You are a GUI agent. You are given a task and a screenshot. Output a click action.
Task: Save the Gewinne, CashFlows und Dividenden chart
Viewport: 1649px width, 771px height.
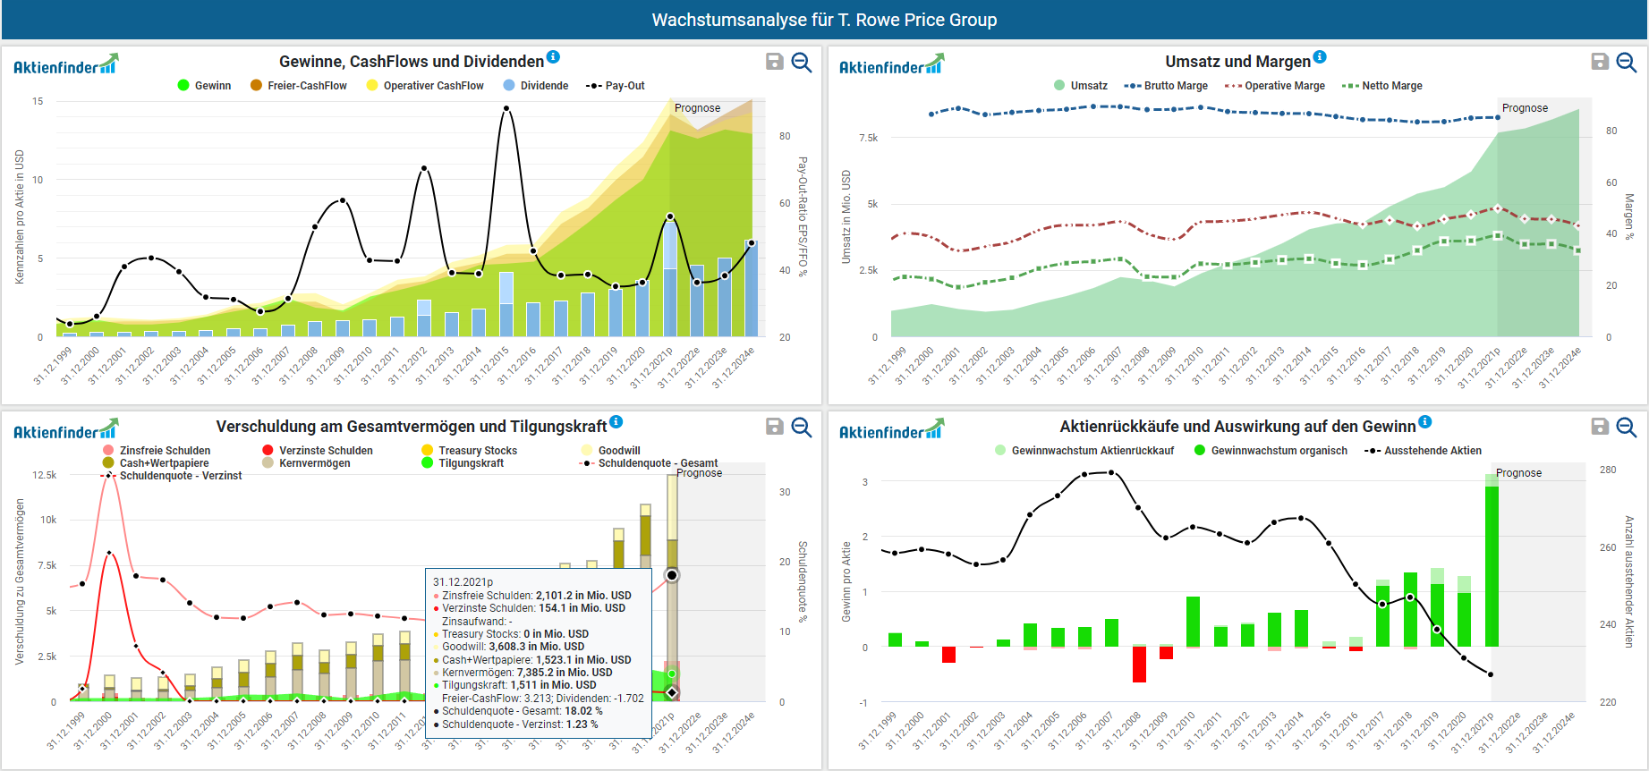point(775,62)
